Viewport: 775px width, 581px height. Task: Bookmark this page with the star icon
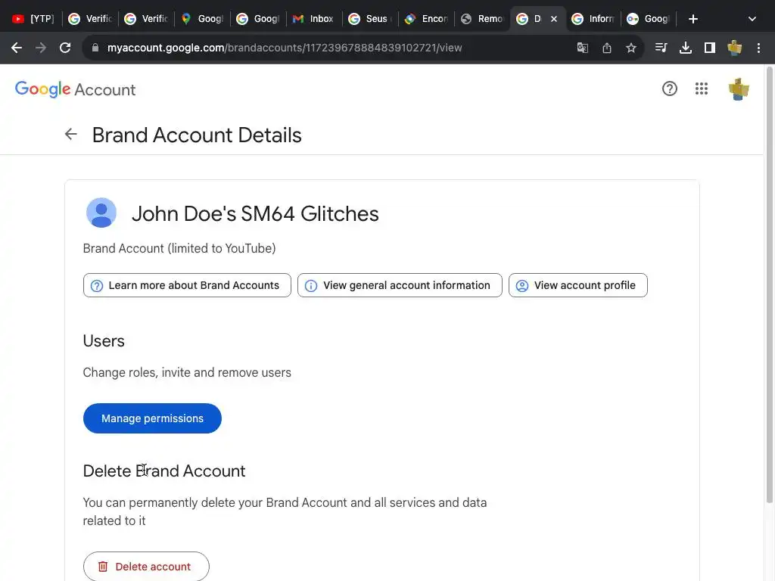[x=631, y=48]
